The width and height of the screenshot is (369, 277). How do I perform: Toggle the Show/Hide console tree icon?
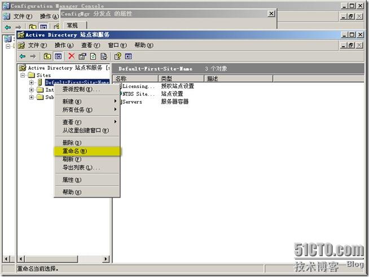pyautogui.click(x=58, y=56)
